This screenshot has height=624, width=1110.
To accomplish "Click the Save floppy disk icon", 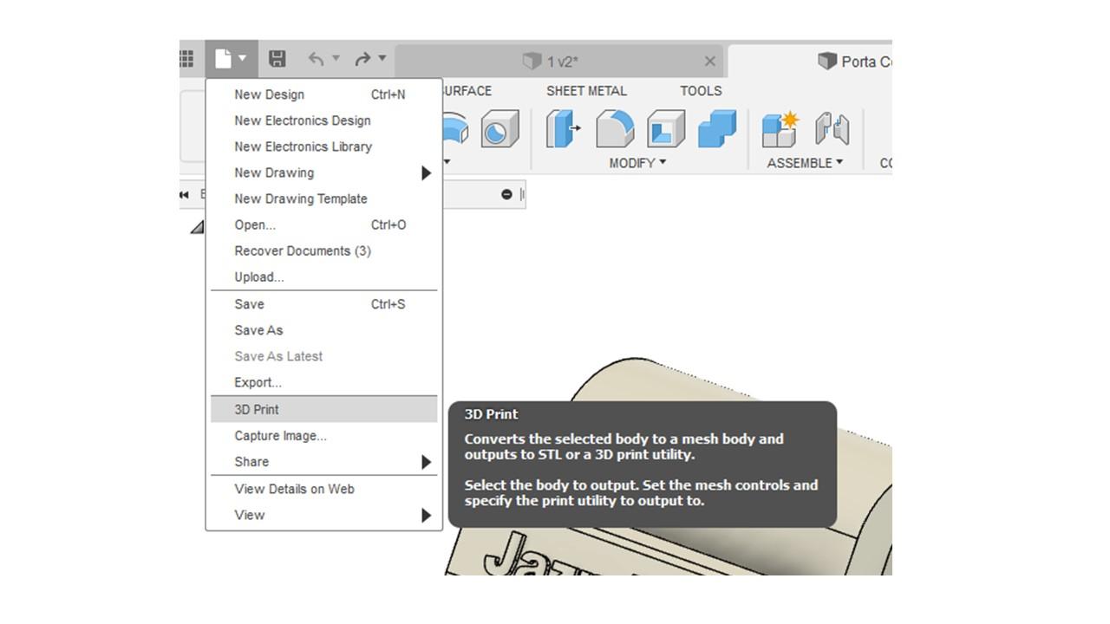I will tap(277, 59).
